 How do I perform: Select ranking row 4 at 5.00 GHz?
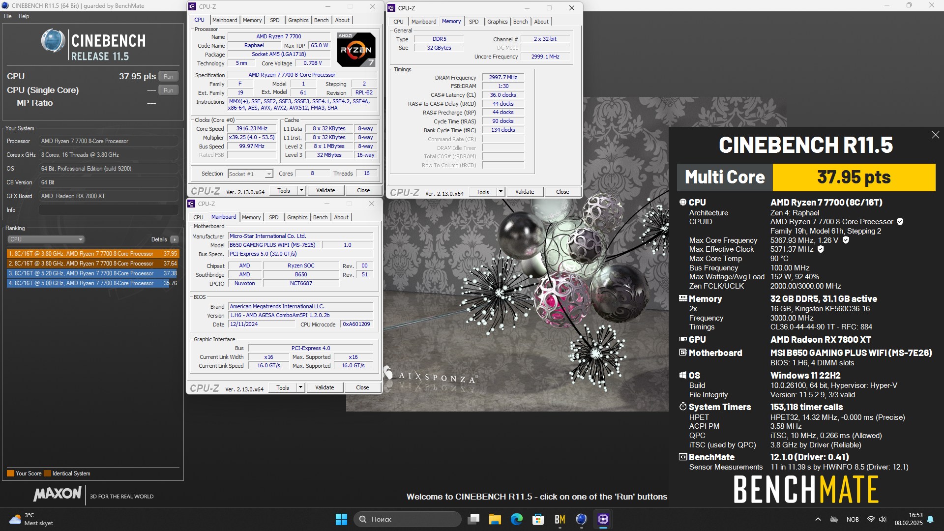tap(93, 283)
